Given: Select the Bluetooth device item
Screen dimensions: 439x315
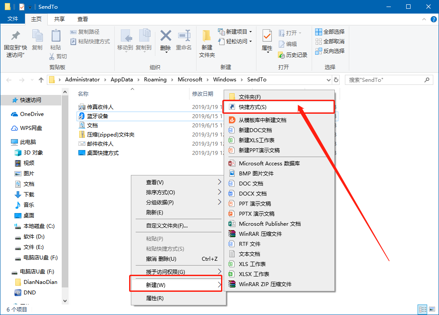Looking at the screenshot, I should tap(207, 116).
